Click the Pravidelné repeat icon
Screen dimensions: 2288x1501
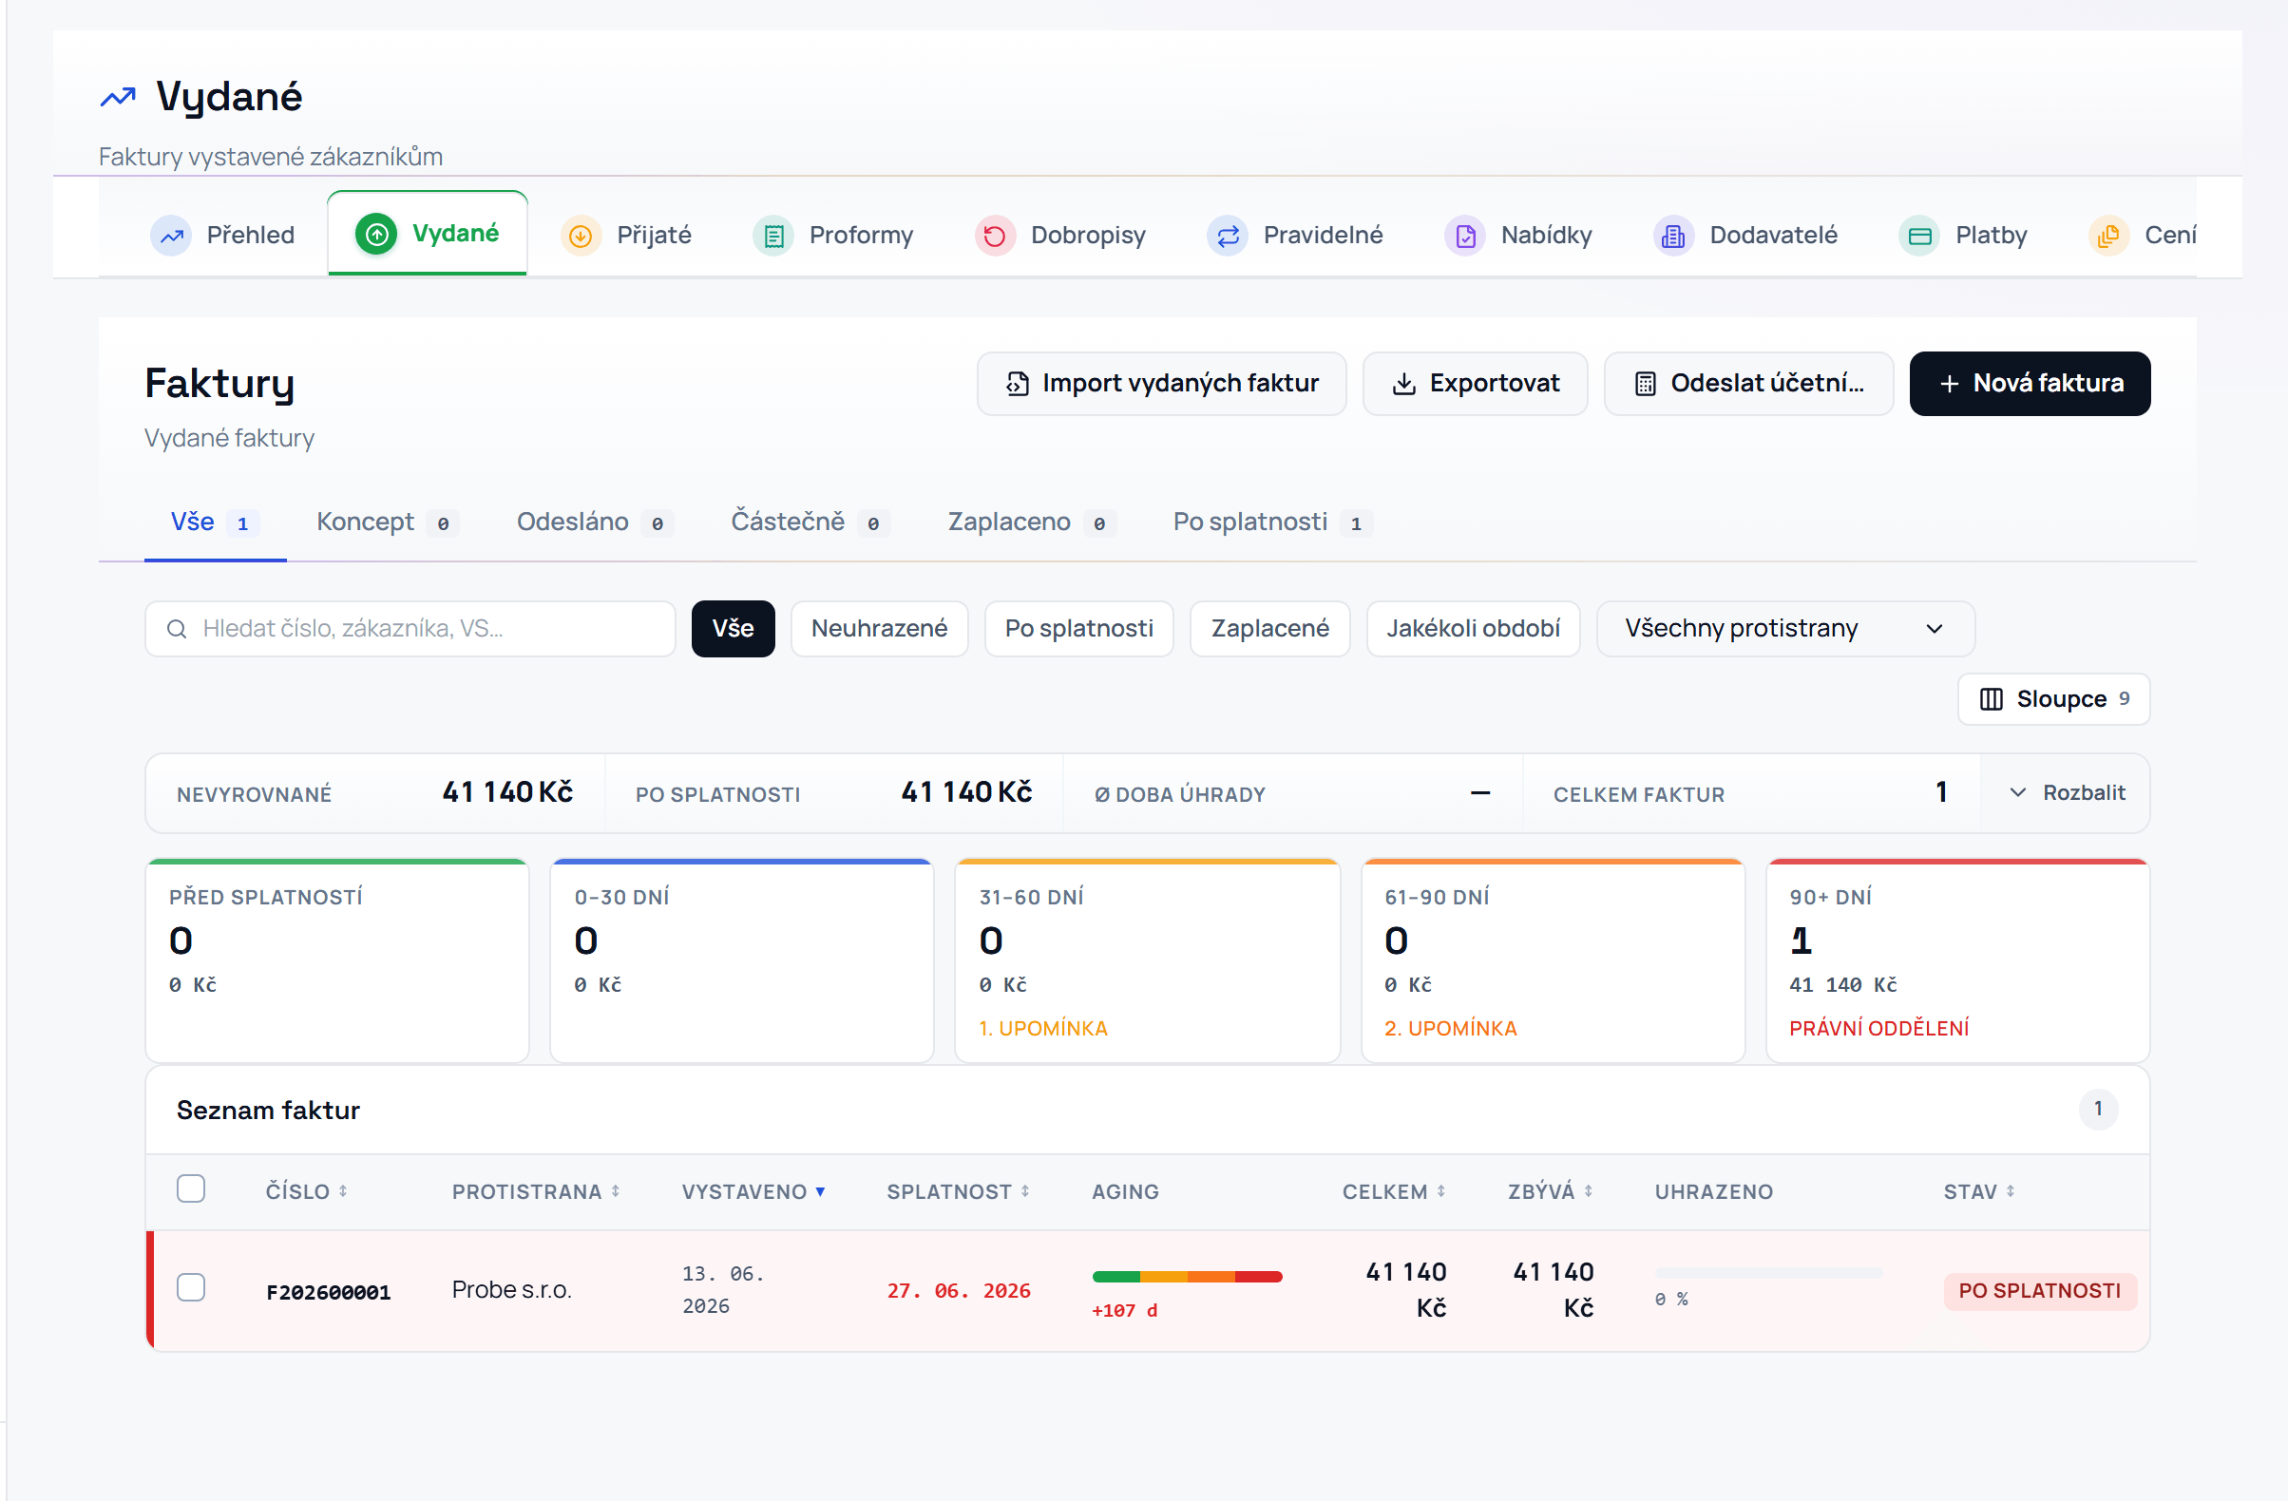pos(1228,236)
